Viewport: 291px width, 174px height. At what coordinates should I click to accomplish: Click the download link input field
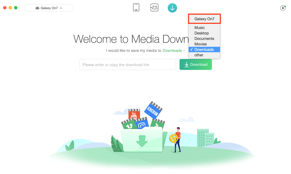pos(127,65)
